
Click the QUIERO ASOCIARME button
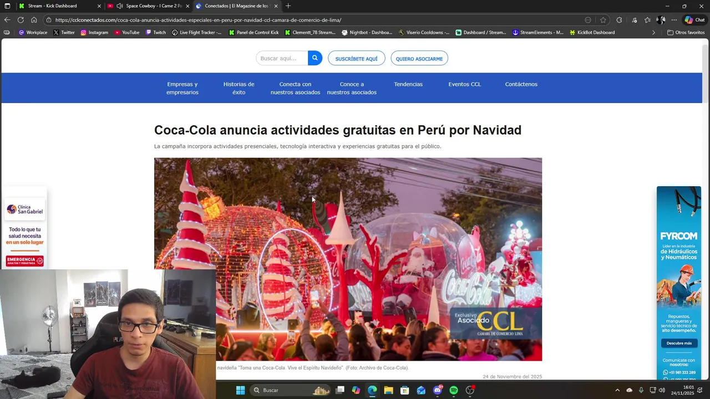tap(419, 58)
